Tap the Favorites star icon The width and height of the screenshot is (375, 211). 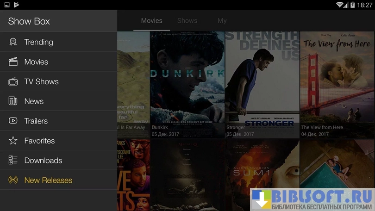click(13, 141)
